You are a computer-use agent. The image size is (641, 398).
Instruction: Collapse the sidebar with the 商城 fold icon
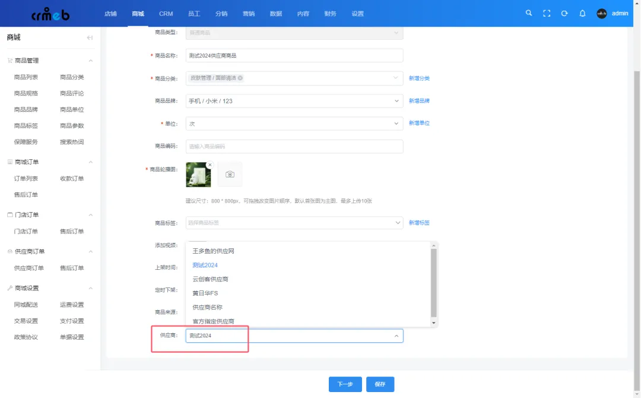click(90, 37)
